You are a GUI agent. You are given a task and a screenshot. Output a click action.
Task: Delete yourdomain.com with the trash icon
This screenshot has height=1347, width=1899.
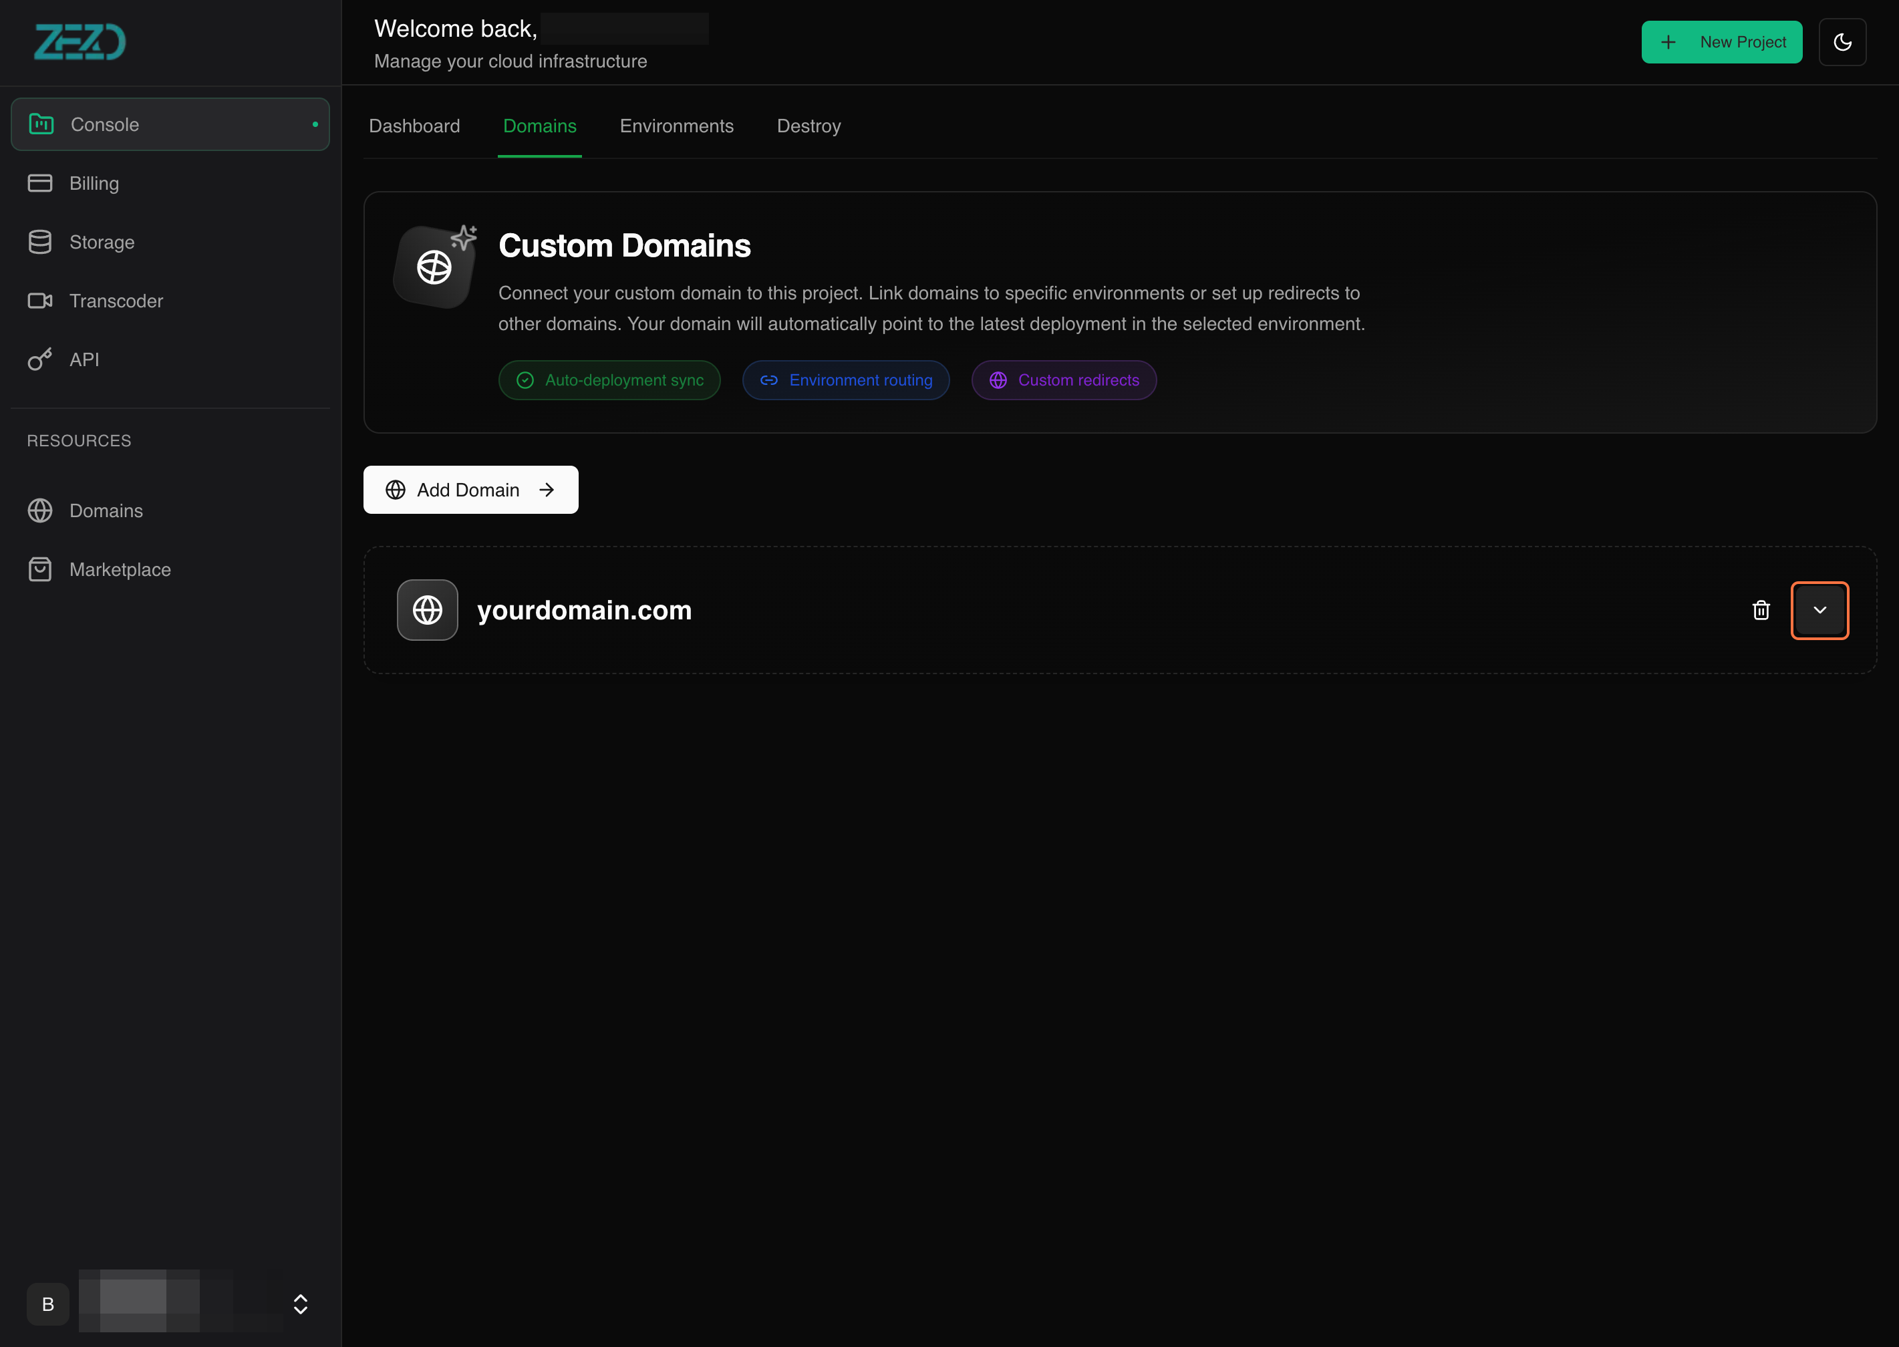pos(1761,611)
